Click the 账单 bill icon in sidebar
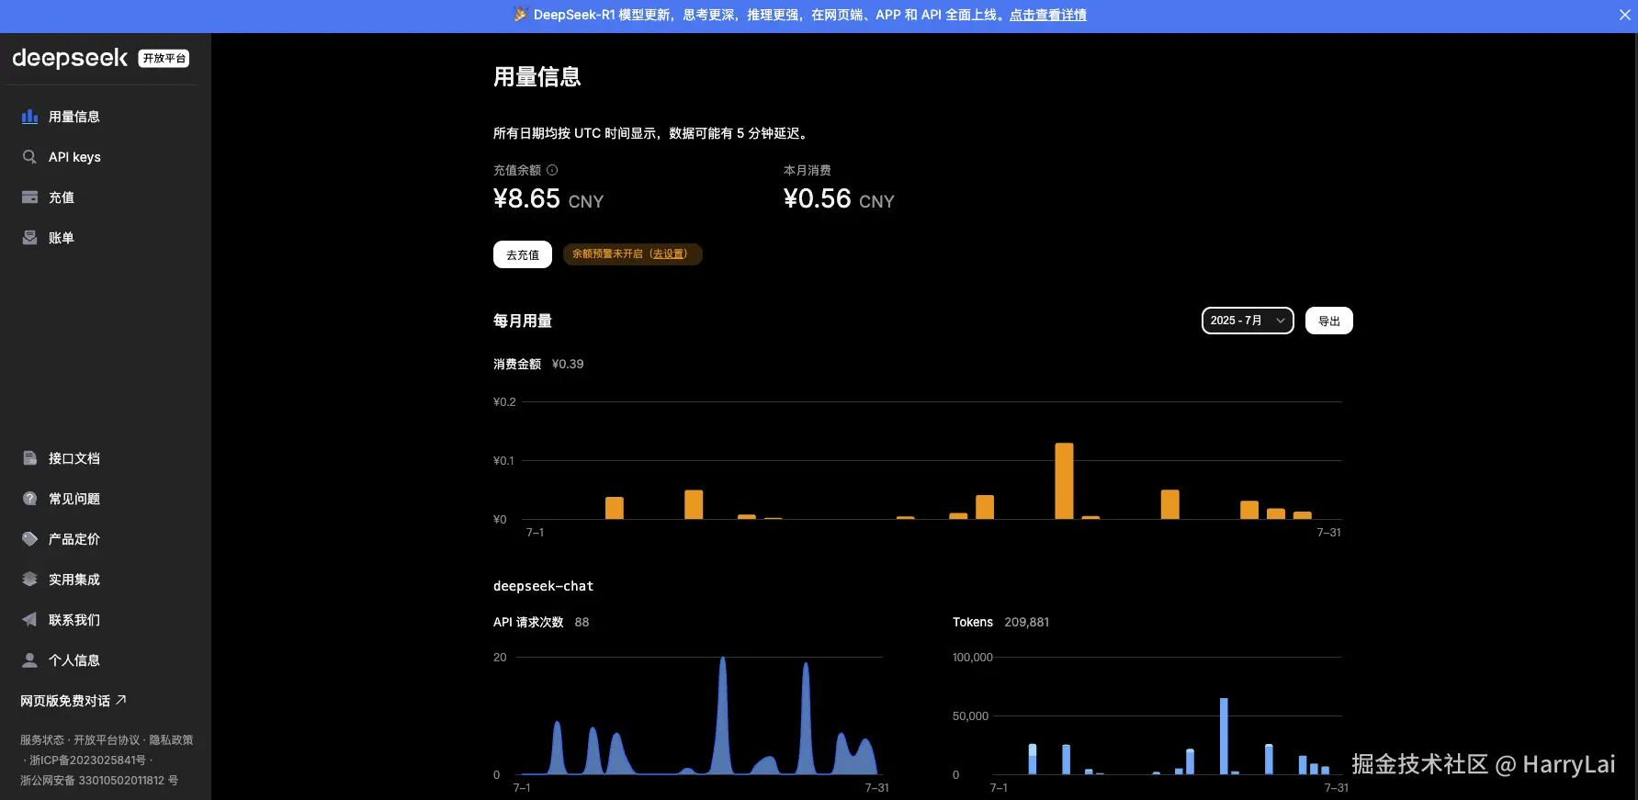 (29, 238)
